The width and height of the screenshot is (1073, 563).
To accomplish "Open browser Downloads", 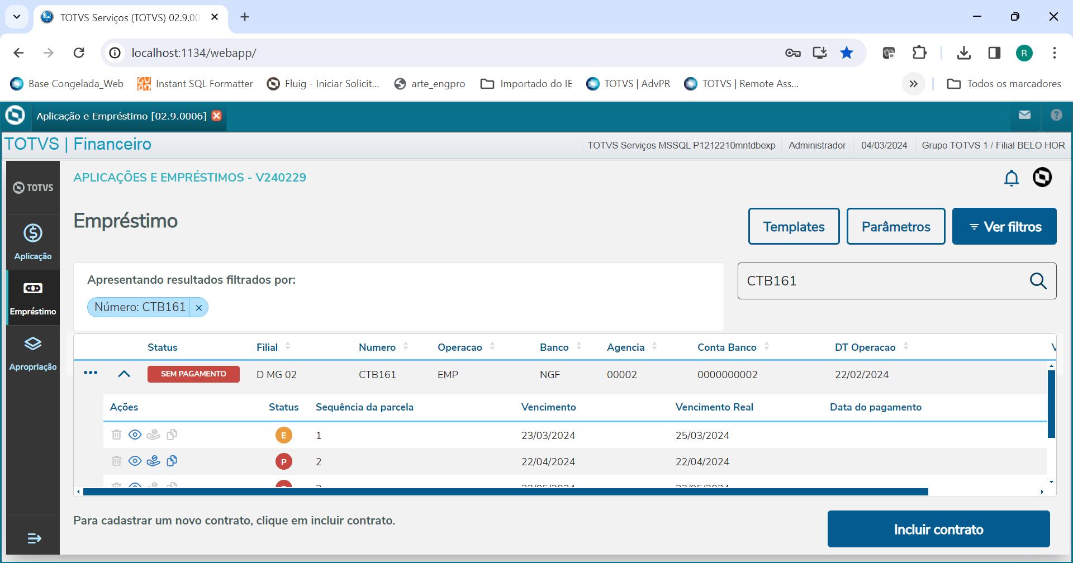I will [x=963, y=53].
